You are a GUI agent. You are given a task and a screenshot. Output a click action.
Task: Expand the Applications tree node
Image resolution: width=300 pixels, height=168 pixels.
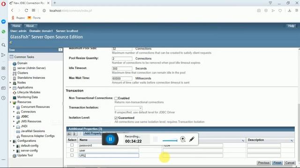[10, 87]
